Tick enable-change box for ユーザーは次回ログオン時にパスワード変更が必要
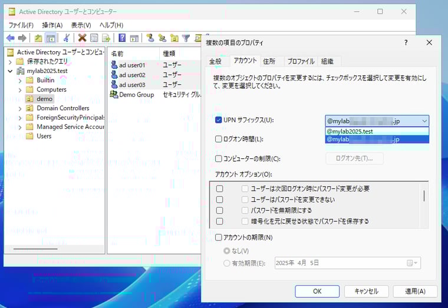This screenshot has height=308, width=448. [219, 188]
